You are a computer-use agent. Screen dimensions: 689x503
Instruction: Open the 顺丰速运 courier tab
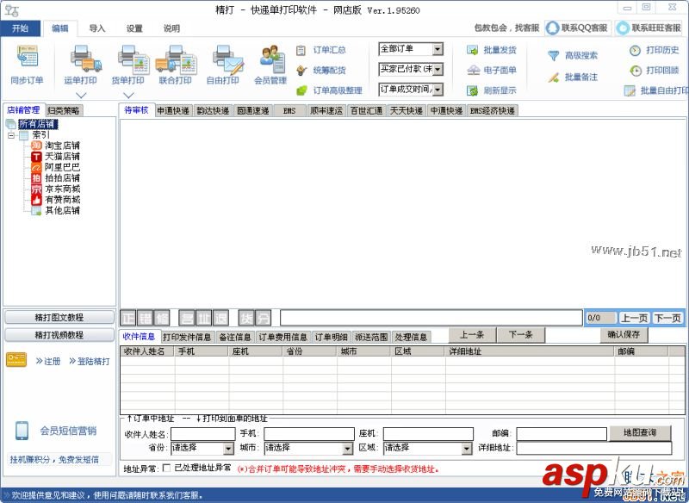pos(326,111)
